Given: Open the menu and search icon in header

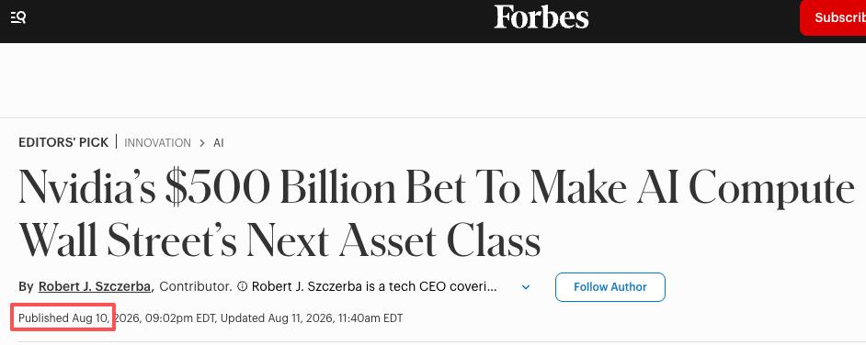Looking at the screenshot, I should [18, 17].
